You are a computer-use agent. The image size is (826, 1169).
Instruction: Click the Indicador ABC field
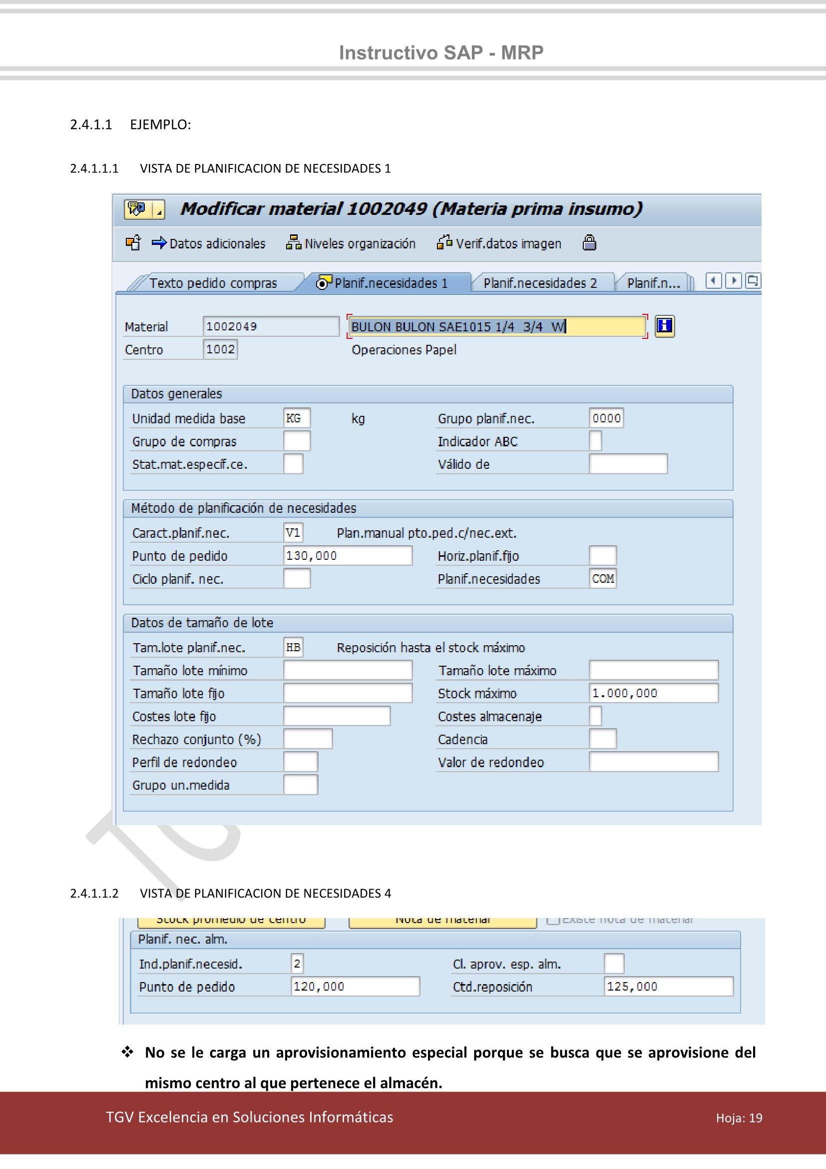[597, 442]
